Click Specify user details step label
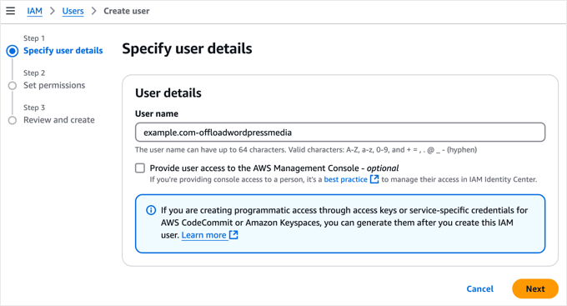The height and width of the screenshot is (306, 567). tap(63, 51)
